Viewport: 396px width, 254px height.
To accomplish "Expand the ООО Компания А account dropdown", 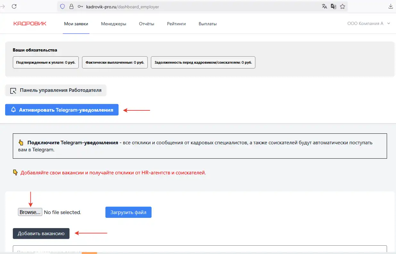I will pyautogui.click(x=368, y=24).
